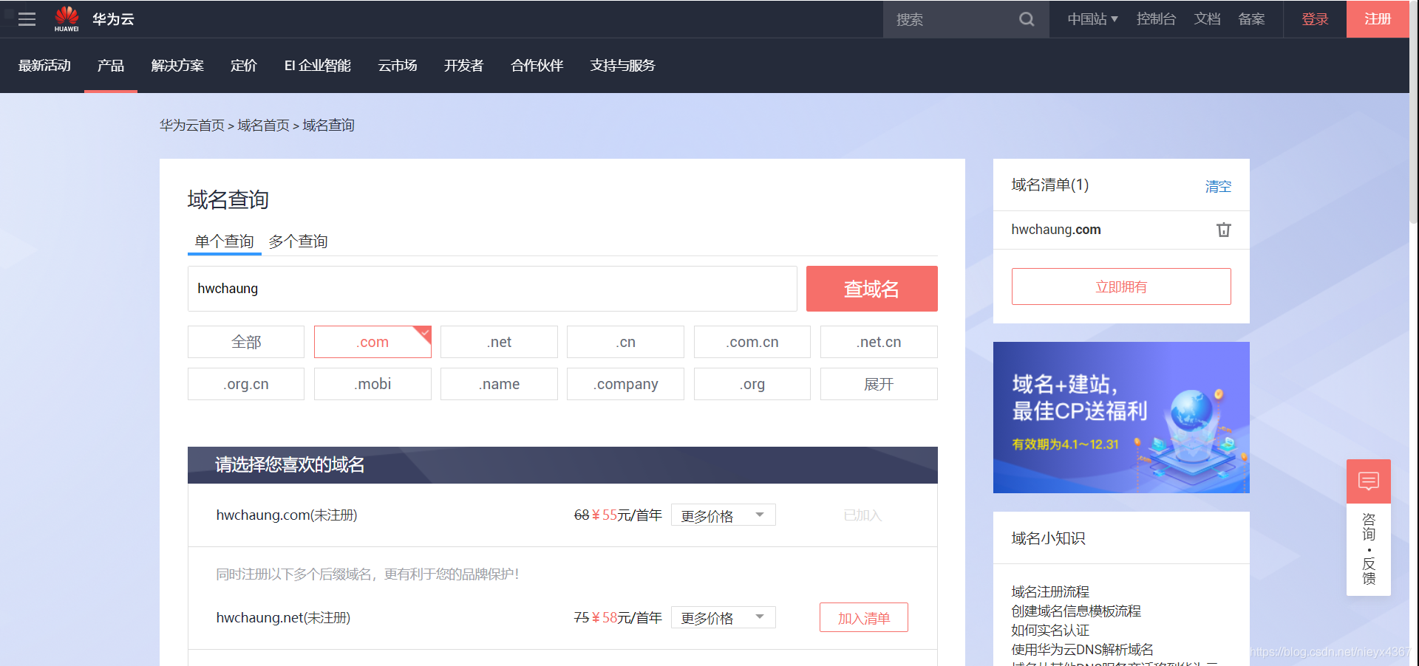
Task: Toggle the .net domain suffix
Action: tap(499, 342)
